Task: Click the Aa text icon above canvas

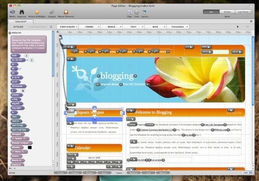Action: (247, 26)
